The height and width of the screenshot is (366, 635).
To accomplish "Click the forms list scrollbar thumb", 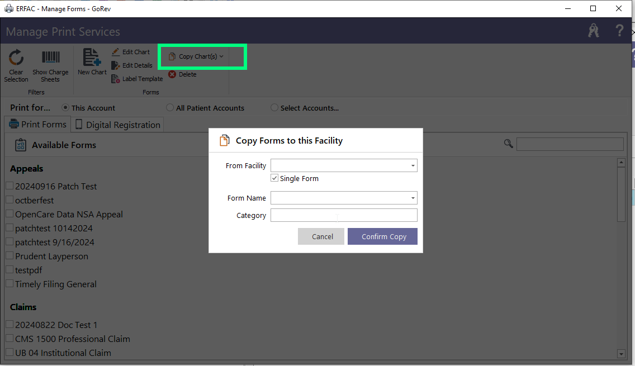I will [621, 194].
